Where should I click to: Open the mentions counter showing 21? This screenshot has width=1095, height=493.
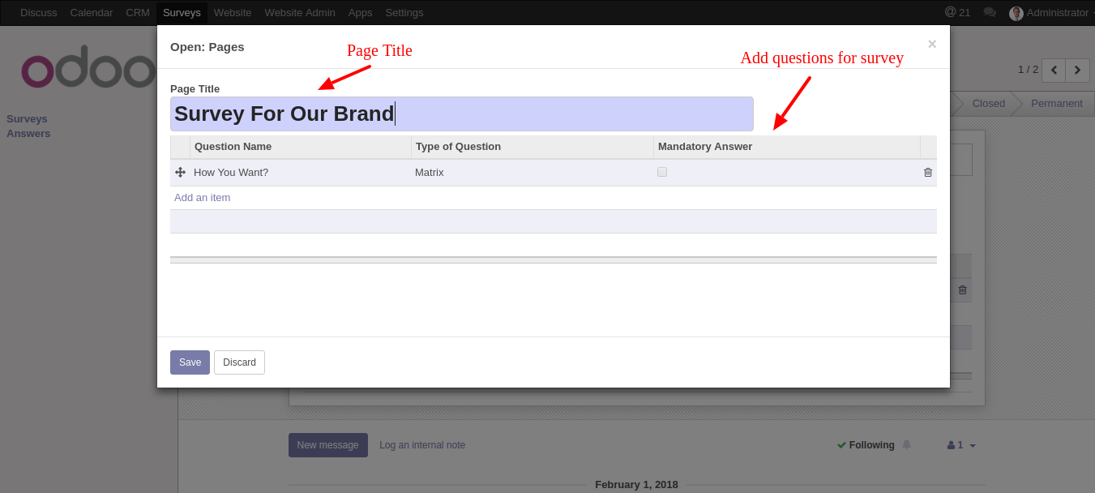[x=957, y=12]
